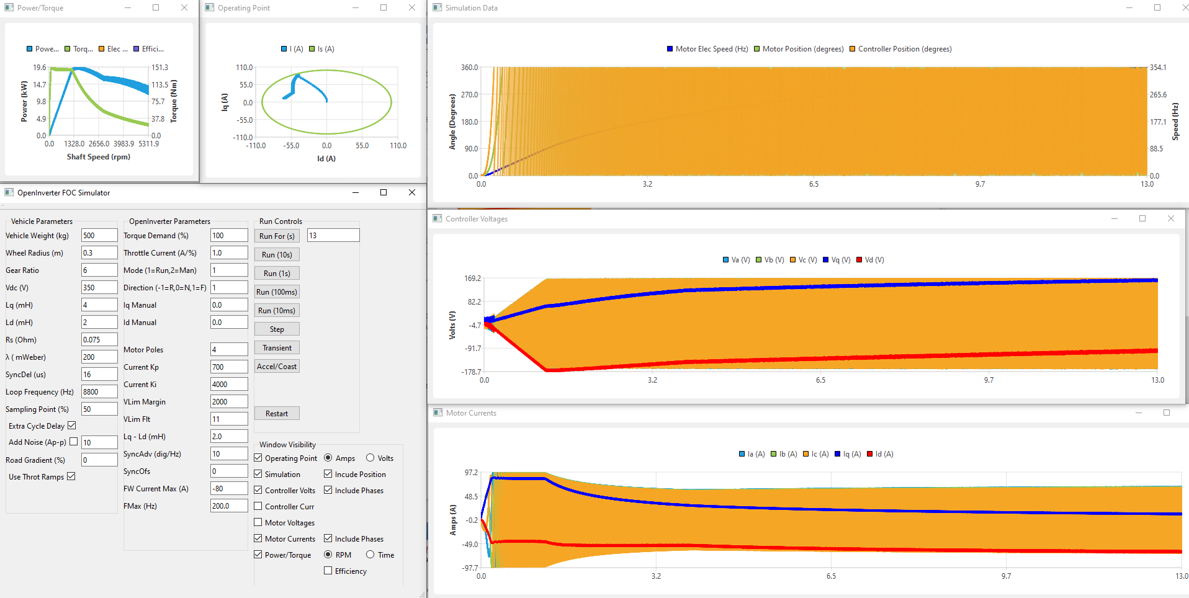Click the Accel/Coast button
The width and height of the screenshot is (1189, 598).
[x=277, y=366]
